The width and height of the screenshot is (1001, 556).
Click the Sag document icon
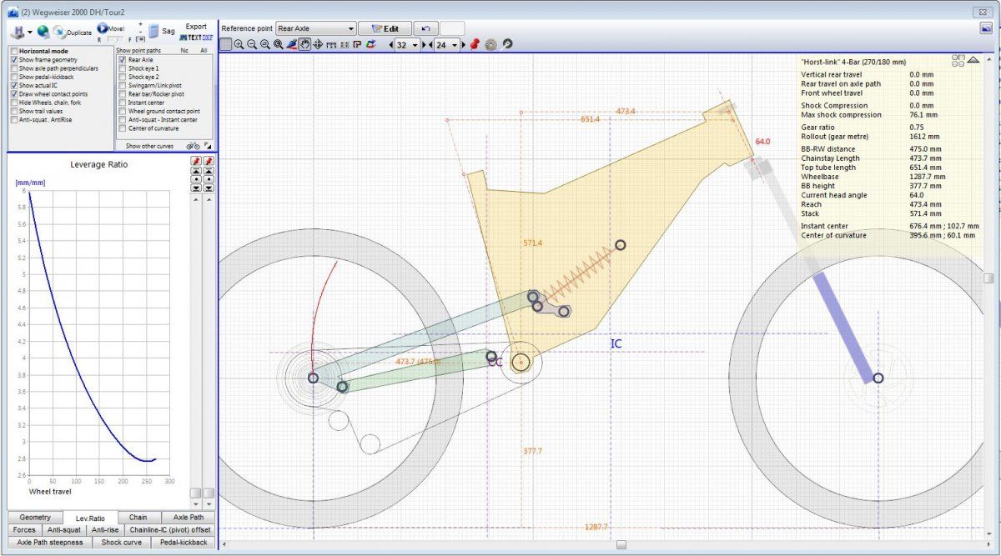[x=153, y=31]
